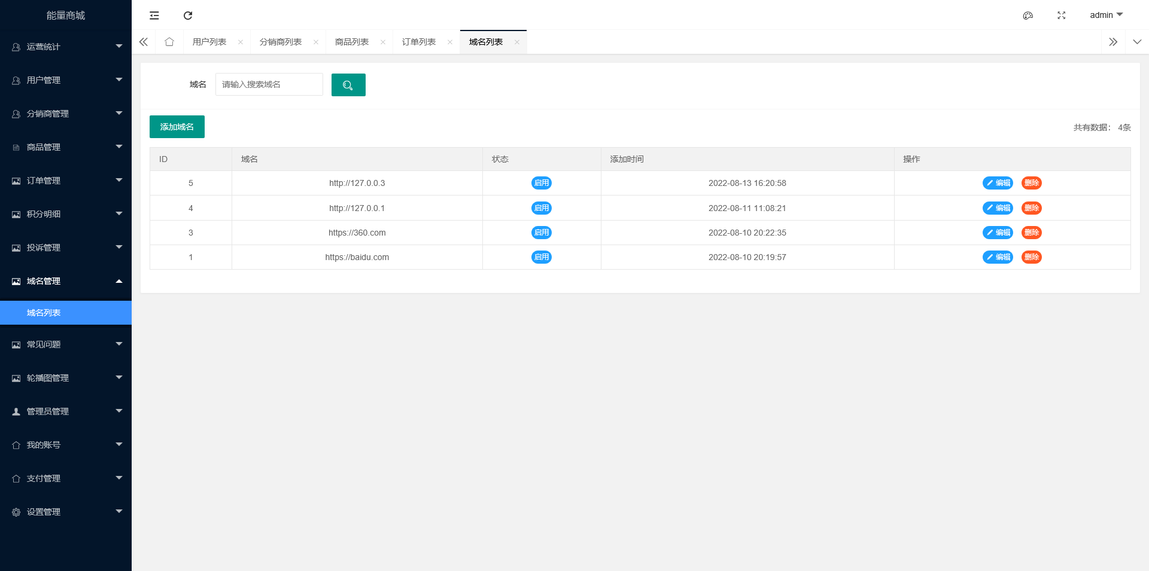Screen dimensions: 1149x571
Task: Click the 共有数据 4条 count text
Action: point(1102,127)
